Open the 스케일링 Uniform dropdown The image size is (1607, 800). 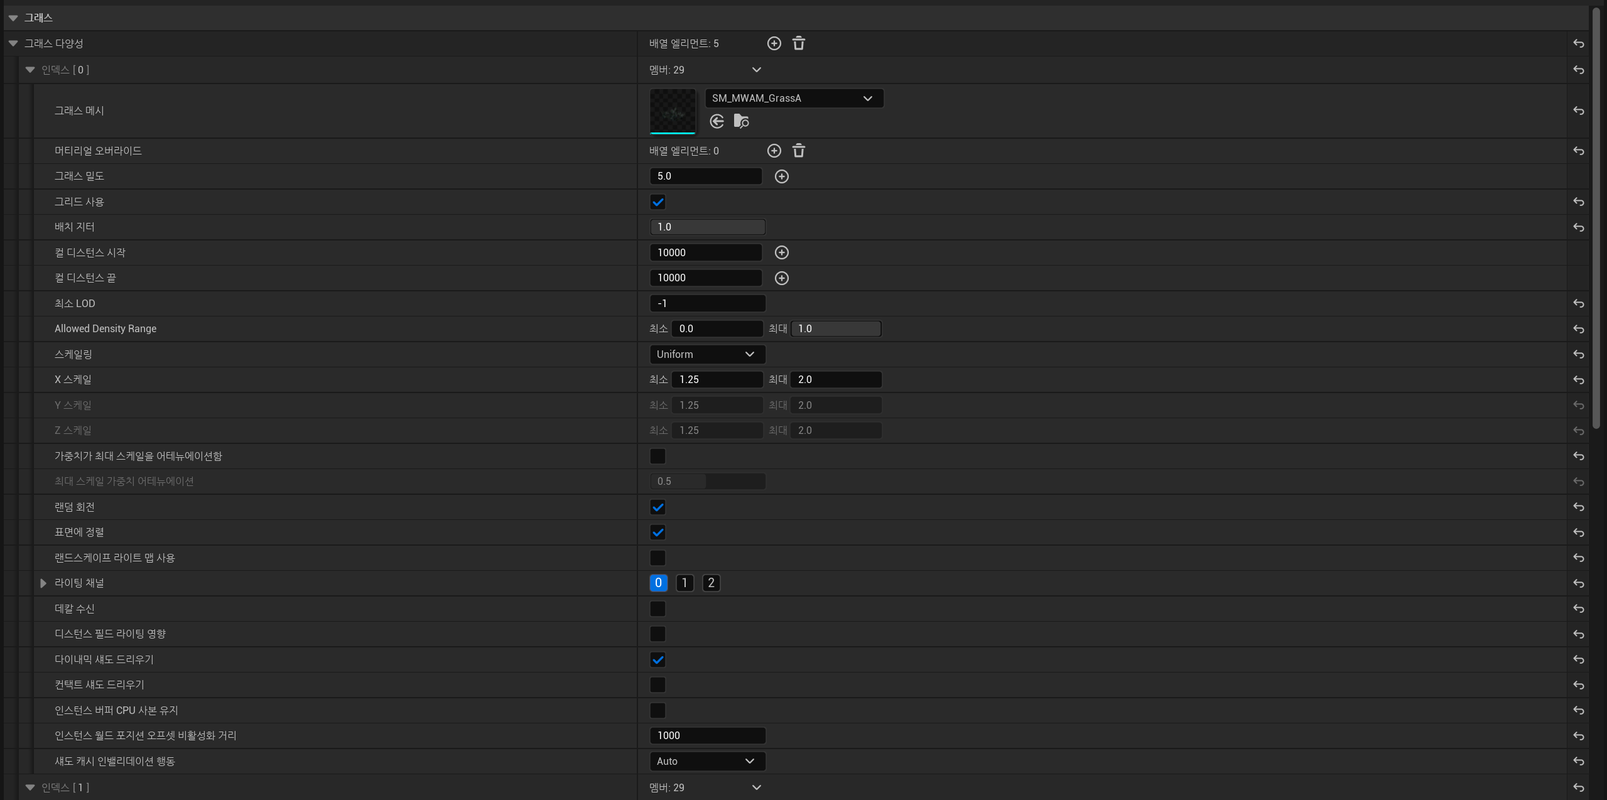point(706,354)
